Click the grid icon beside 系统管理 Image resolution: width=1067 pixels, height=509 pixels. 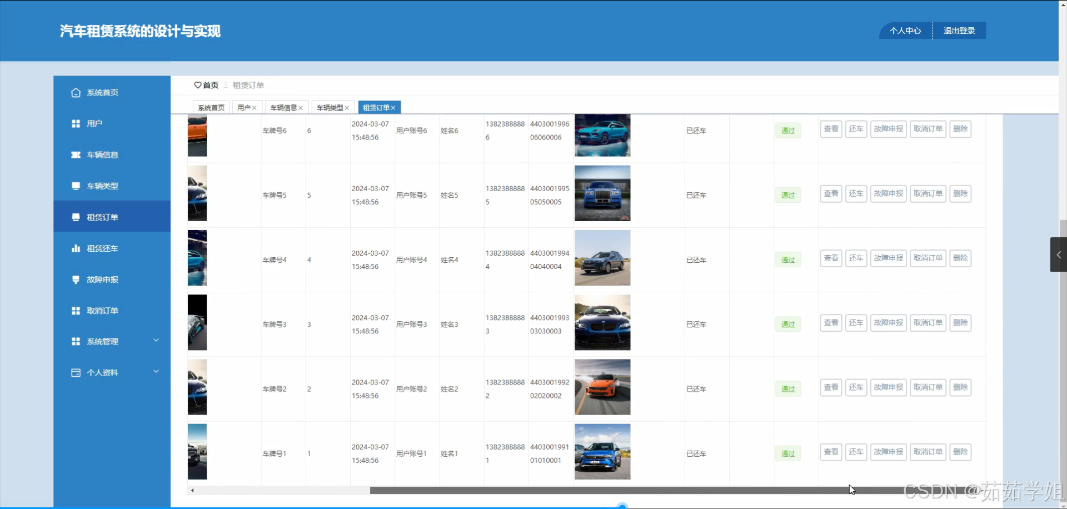click(x=76, y=341)
